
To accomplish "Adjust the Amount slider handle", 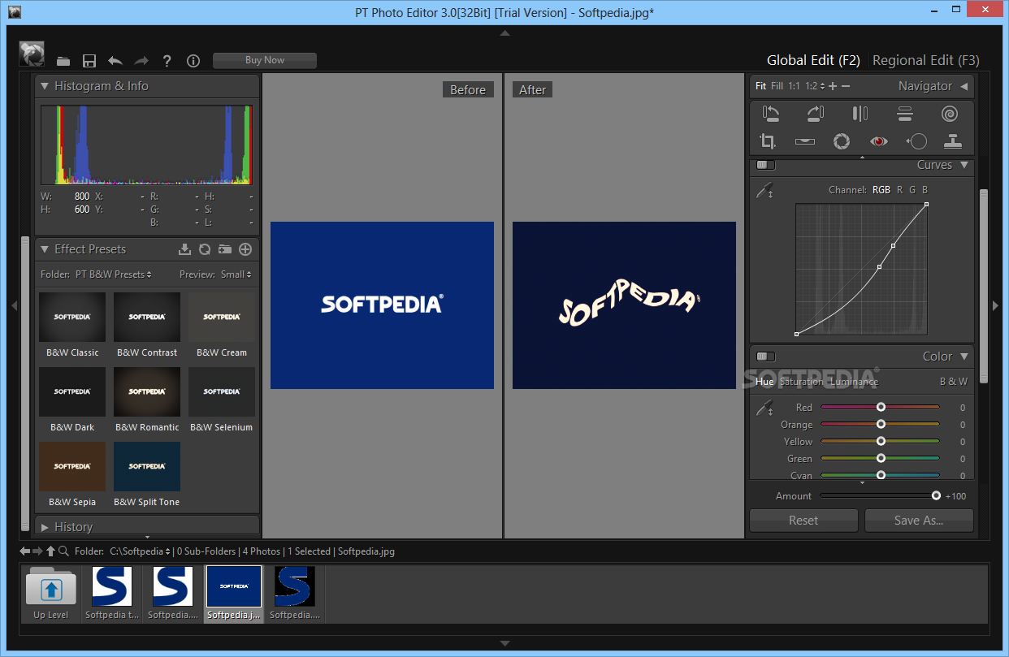I will [x=936, y=495].
